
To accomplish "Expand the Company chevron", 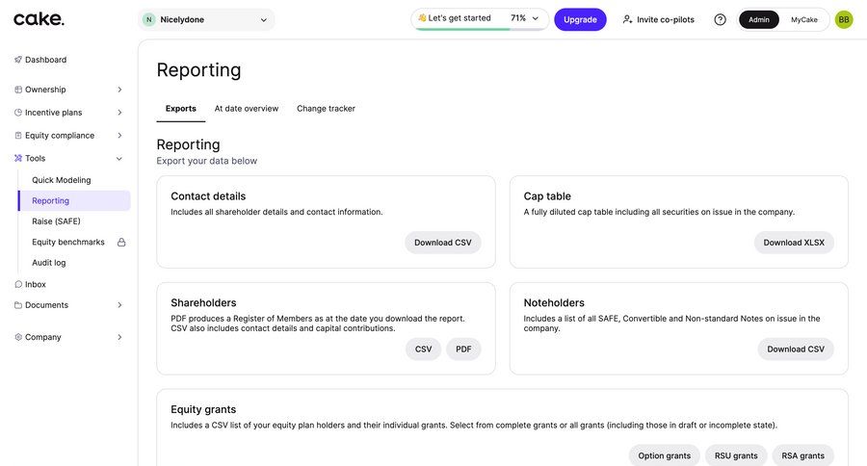I will click(119, 337).
